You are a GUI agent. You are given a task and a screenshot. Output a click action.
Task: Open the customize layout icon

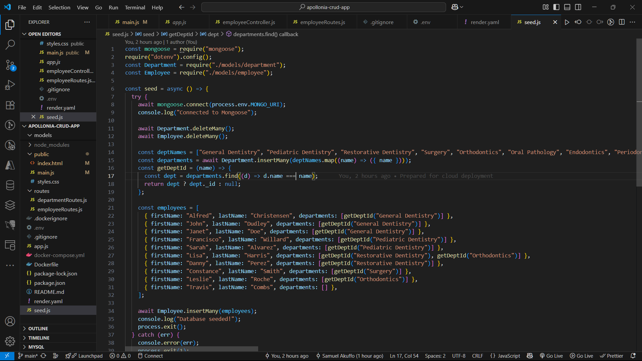coord(546,7)
